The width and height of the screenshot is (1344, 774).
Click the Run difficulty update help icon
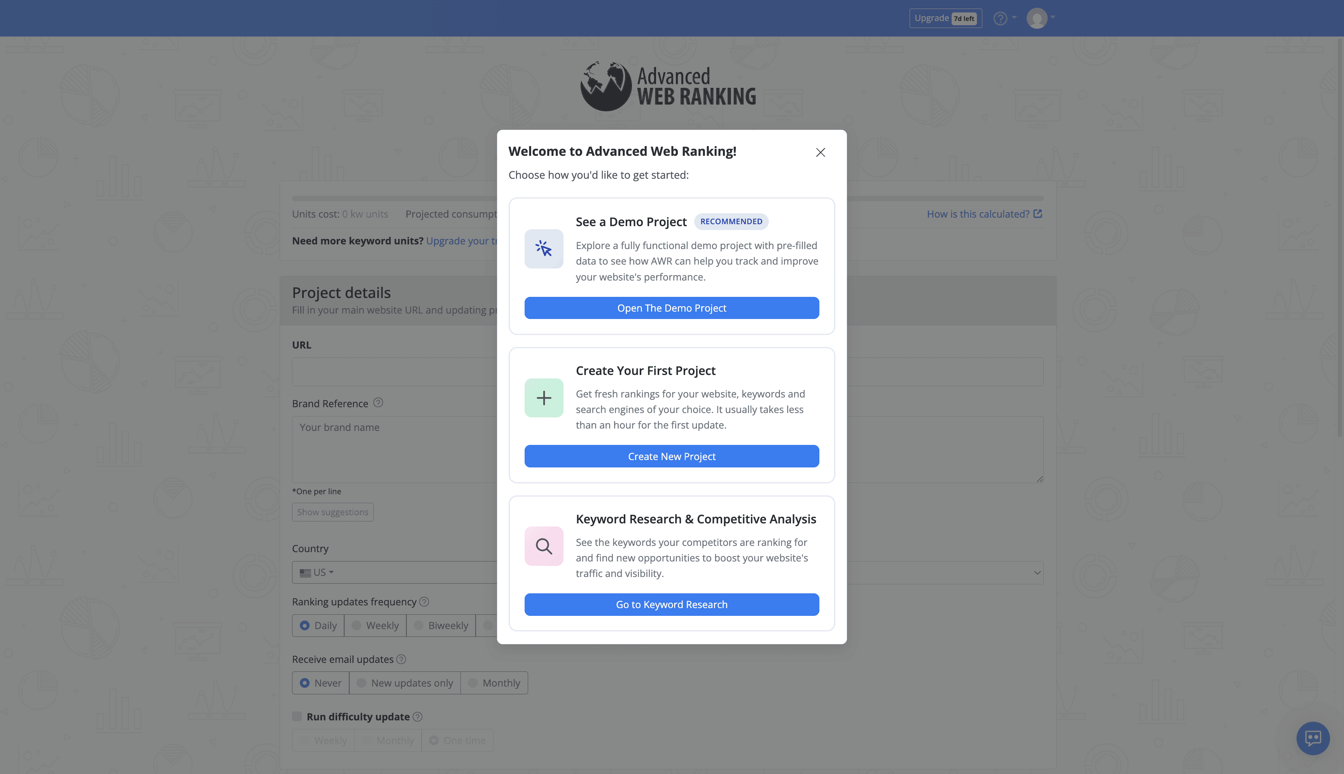[418, 716]
